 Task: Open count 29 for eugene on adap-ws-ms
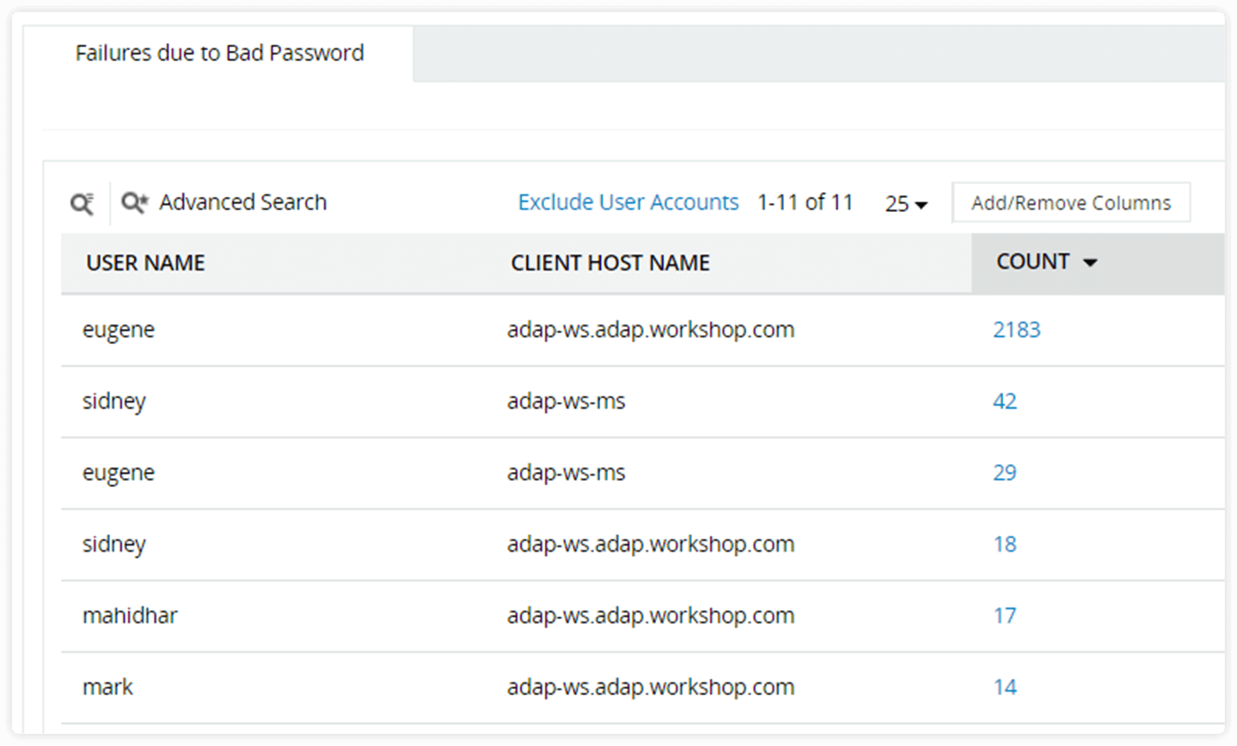[1005, 473]
